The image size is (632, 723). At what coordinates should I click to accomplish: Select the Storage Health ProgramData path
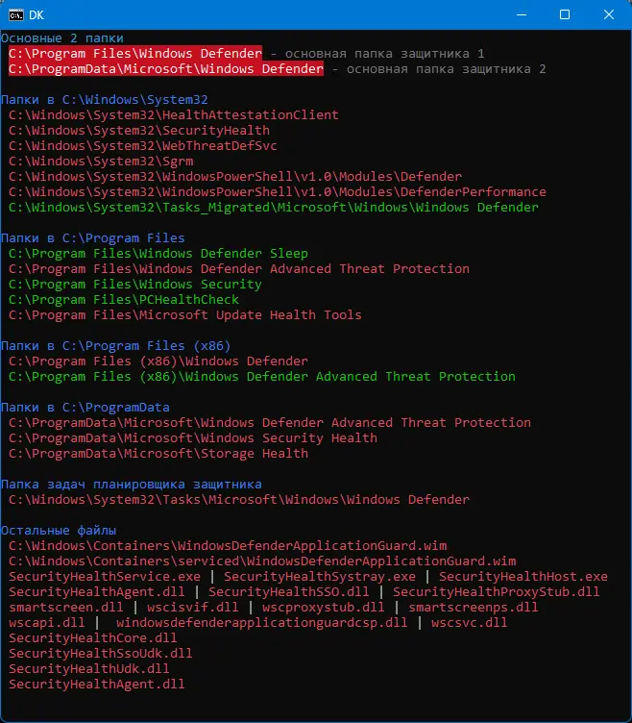coord(158,454)
